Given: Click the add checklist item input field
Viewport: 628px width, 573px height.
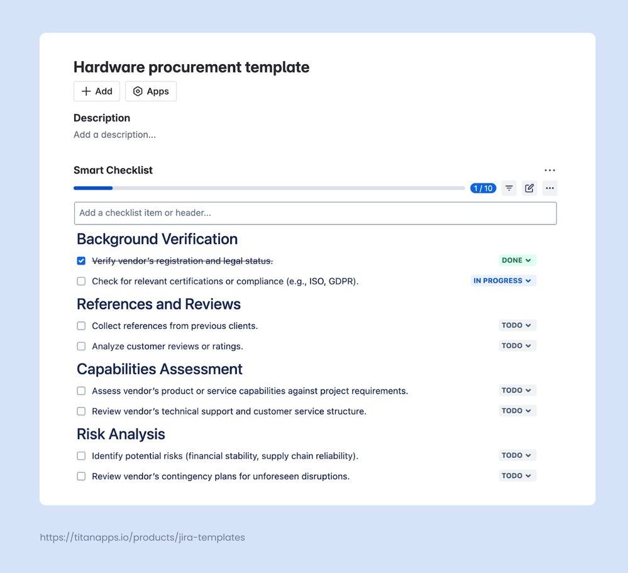Looking at the screenshot, I should click(x=315, y=213).
